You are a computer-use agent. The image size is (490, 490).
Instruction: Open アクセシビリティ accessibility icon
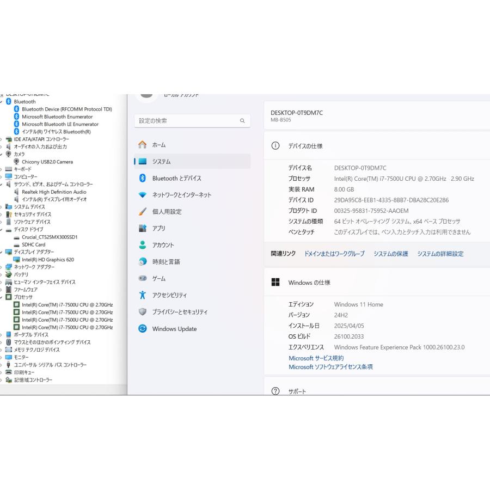pyautogui.click(x=143, y=295)
